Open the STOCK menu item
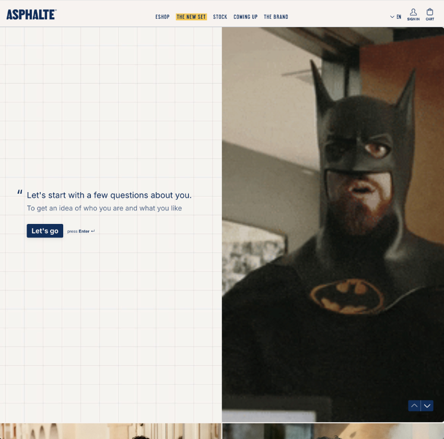 [x=220, y=17]
